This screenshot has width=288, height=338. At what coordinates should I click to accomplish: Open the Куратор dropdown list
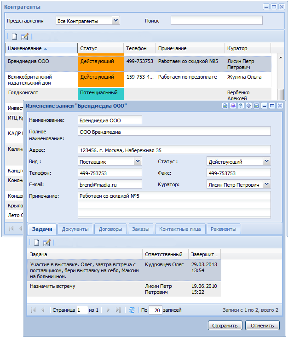tap(266, 184)
